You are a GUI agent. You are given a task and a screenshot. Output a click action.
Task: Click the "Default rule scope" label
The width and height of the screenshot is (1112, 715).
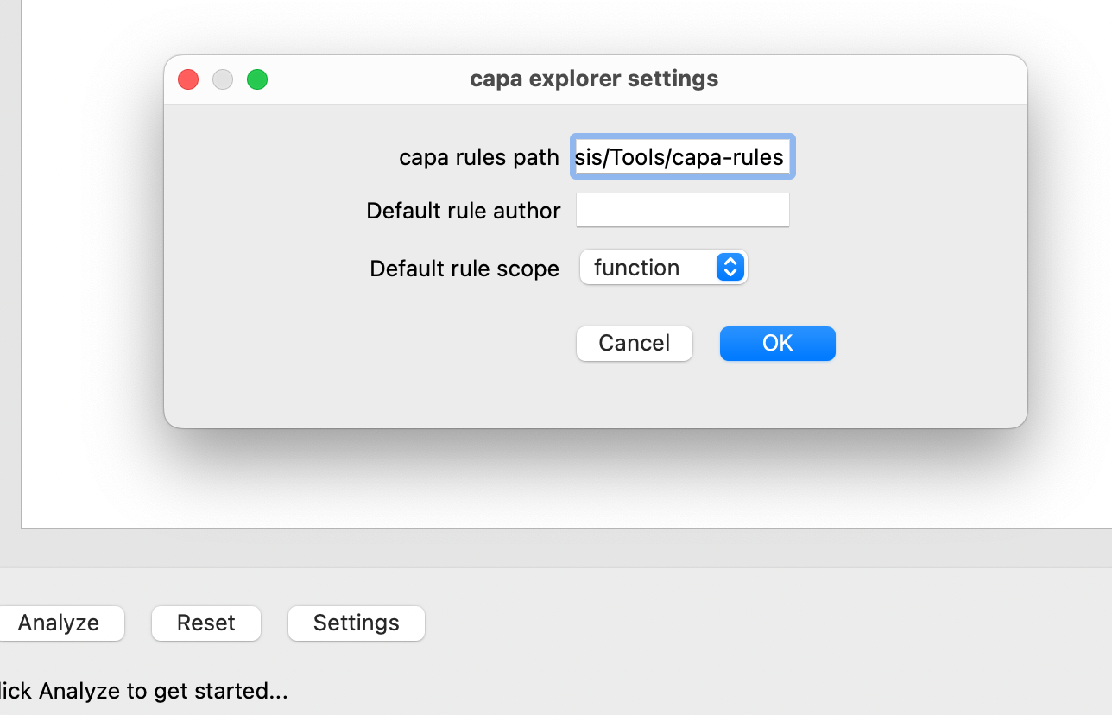tap(464, 269)
